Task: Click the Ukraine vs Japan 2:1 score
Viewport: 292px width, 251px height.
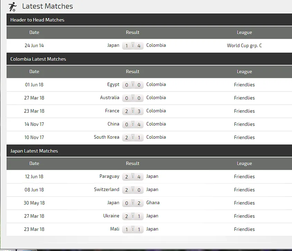Action: pos(133,216)
